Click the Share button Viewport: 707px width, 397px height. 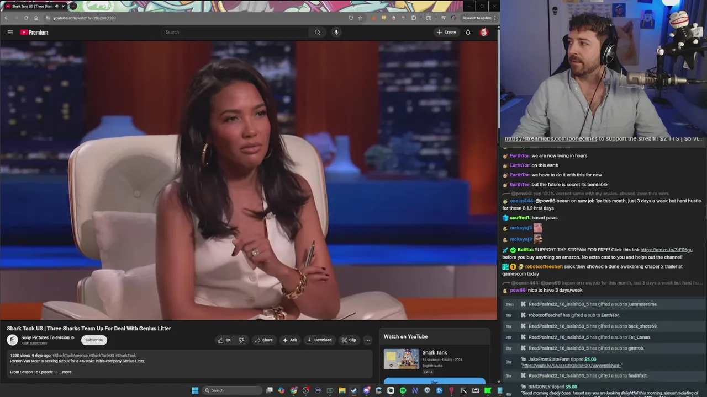pyautogui.click(x=263, y=340)
